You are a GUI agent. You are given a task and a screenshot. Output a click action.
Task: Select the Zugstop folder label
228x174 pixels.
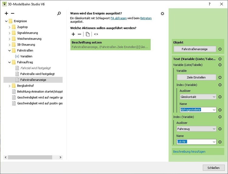pyautogui.click(x=22, y=27)
